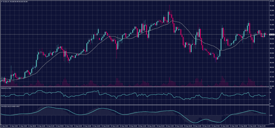Click the 19 Sep 13:00 time label
The width and height of the screenshot is (275, 128).
(170, 126)
